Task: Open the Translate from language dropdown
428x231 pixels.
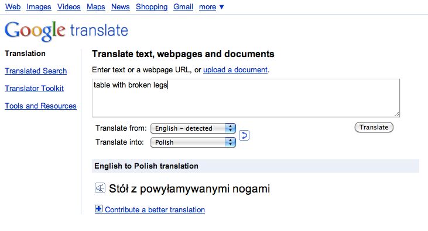Action: tap(193, 128)
